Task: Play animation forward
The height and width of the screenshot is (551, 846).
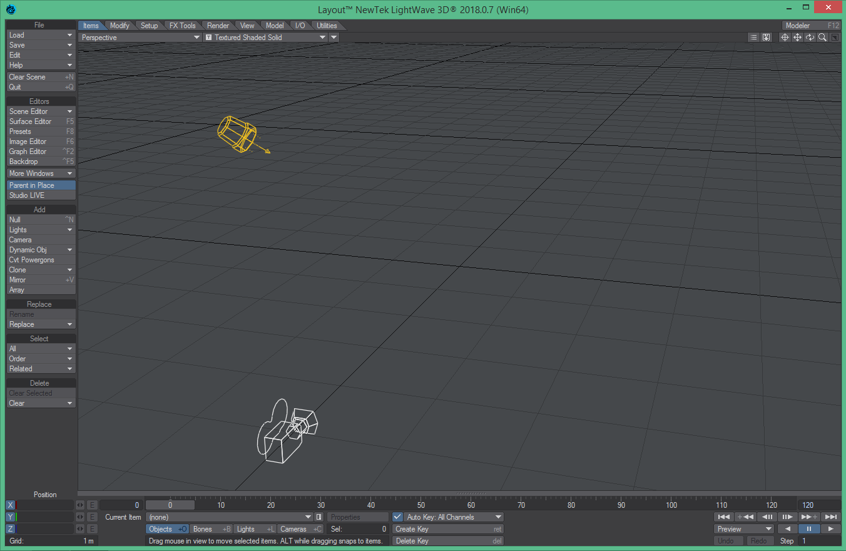Action: [x=830, y=529]
